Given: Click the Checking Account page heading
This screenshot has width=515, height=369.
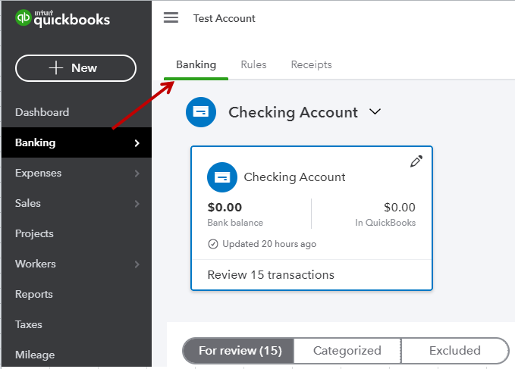Looking at the screenshot, I should tap(293, 112).
